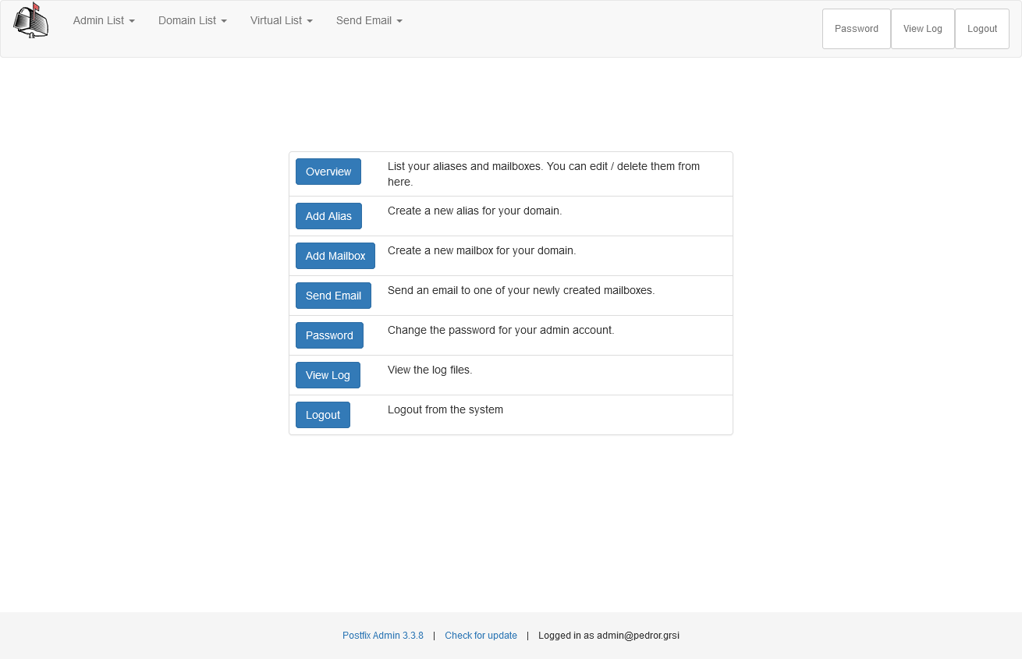
Task: Click the Admin List caret arrow
Action: tap(132, 22)
